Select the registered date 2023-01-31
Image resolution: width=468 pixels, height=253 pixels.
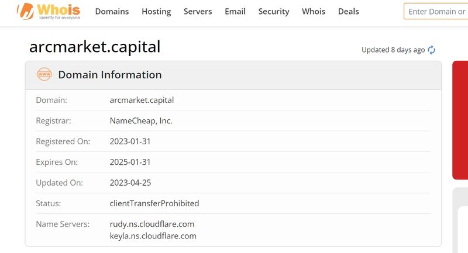point(130,141)
